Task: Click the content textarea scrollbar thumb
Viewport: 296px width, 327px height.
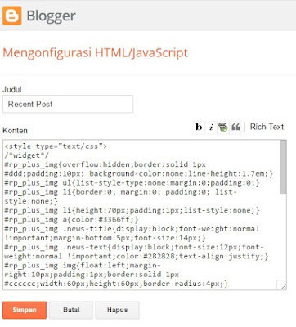Action: coord(284,167)
